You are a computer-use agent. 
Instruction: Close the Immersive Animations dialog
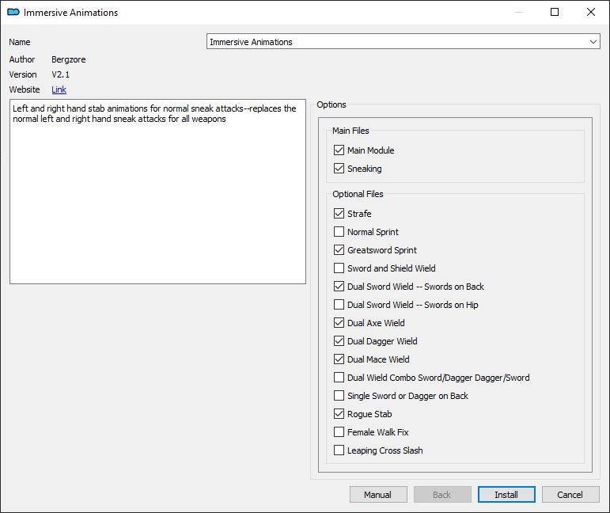pos(590,12)
